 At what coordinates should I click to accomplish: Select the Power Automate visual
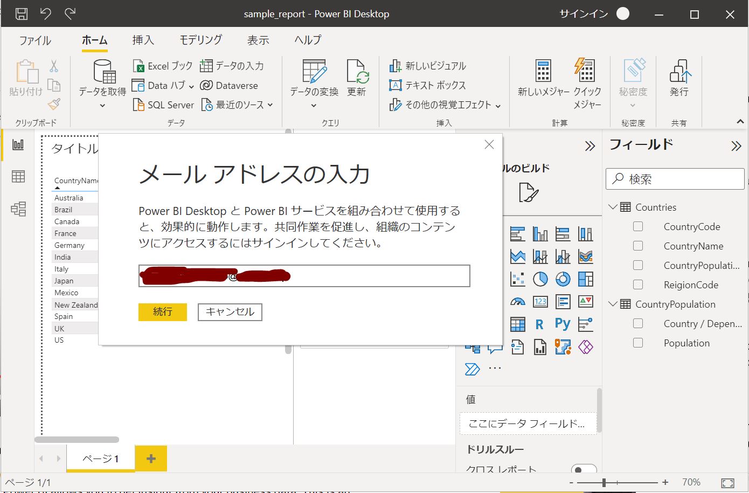pyautogui.click(x=472, y=369)
